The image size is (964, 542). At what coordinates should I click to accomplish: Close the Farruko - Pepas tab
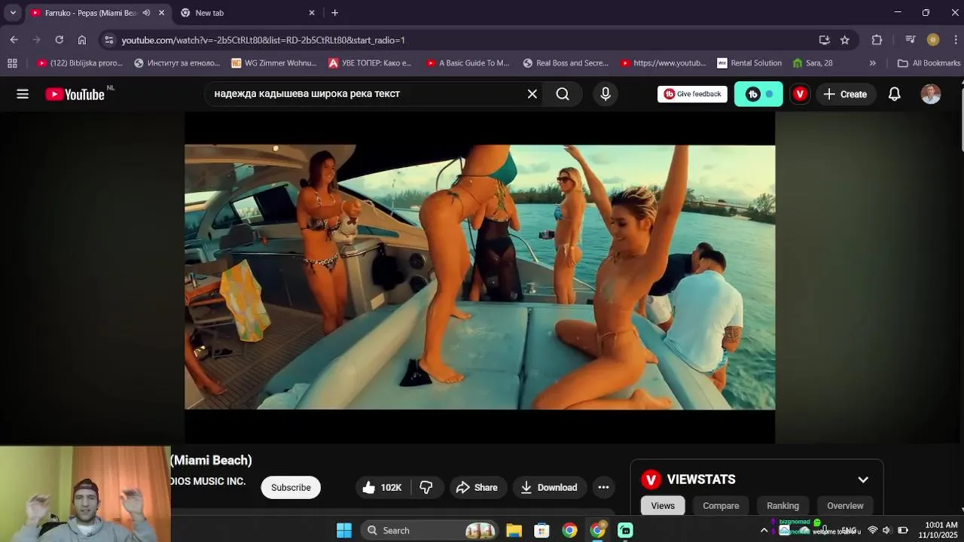[x=161, y=13]
